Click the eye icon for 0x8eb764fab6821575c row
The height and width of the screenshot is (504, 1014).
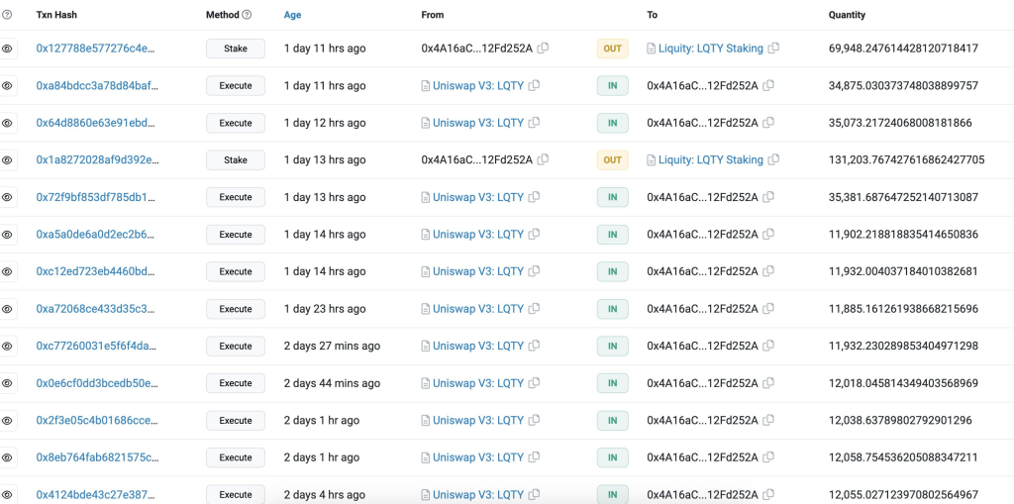click(7, 457)
